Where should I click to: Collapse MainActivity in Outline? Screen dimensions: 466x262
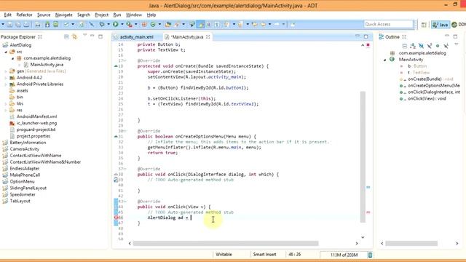385,60
